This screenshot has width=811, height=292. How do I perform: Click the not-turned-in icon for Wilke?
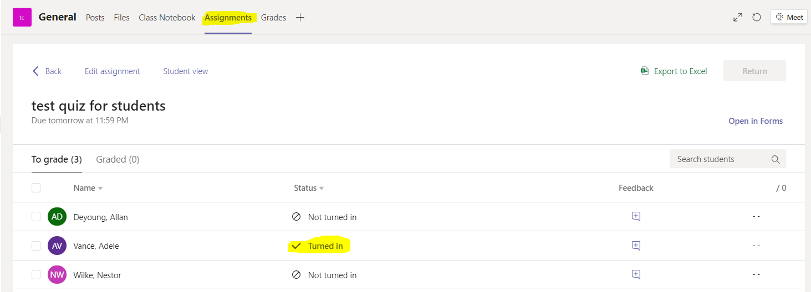click(296, 274)
